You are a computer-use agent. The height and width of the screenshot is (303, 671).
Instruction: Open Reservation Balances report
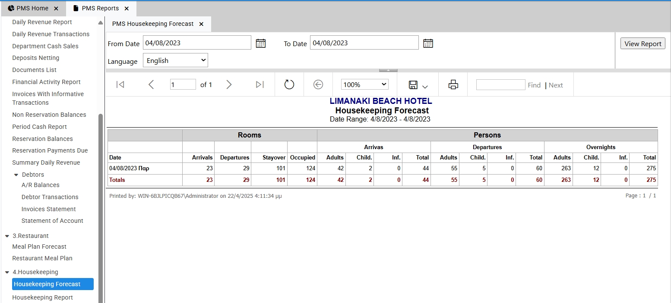(42, 139)
